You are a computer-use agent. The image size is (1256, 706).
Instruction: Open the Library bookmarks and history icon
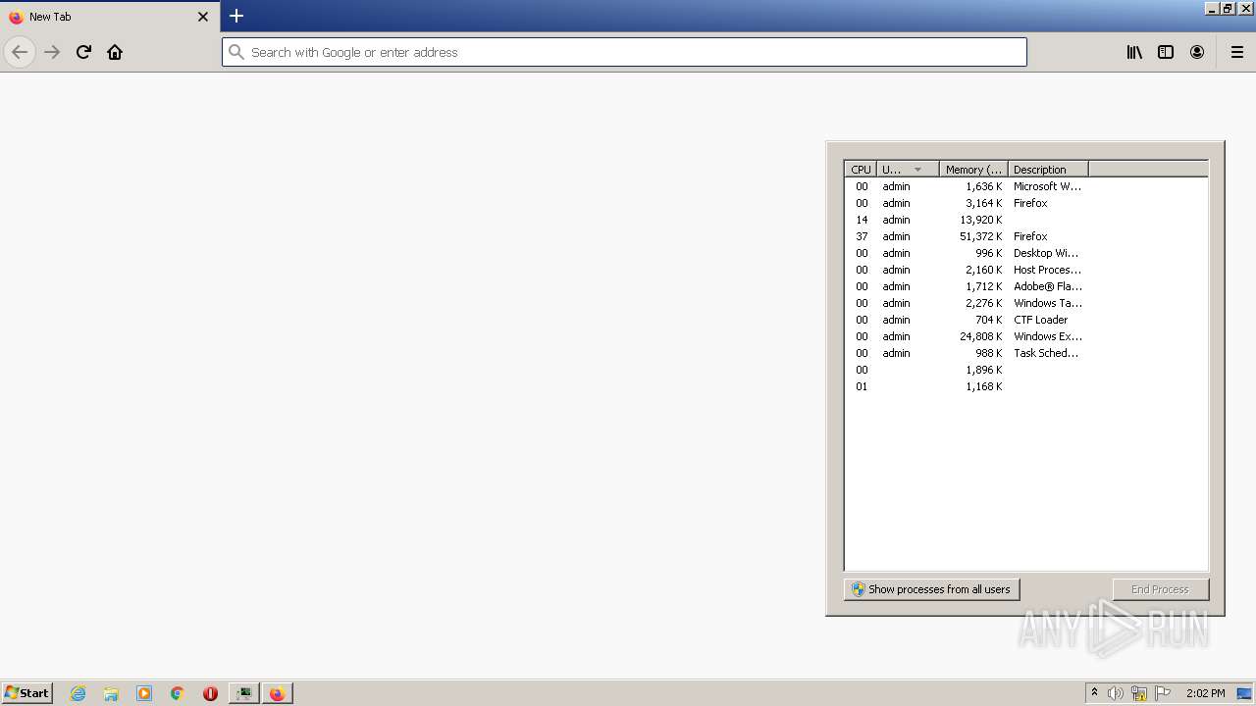[x=1134, y=52]
